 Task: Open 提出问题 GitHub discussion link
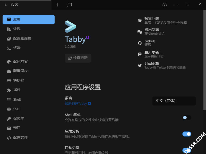(151, 32)
